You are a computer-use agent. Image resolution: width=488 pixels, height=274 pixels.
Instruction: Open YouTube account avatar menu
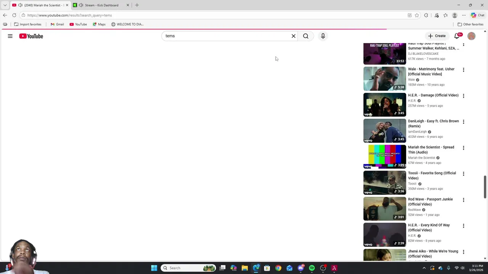[472, 36]
